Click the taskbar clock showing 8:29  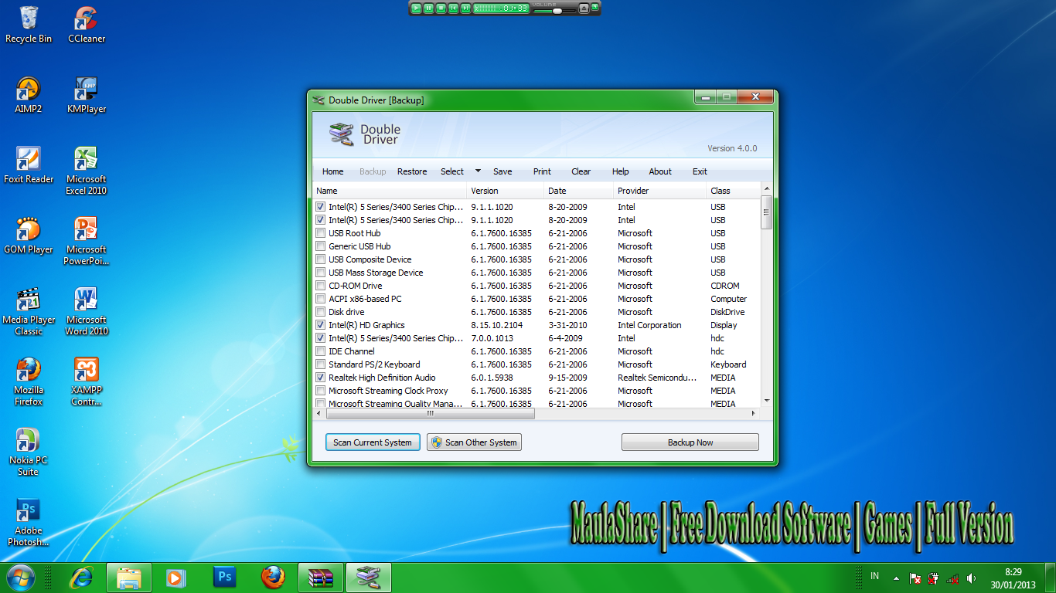pyautogui.click(x=1013, y=578)
